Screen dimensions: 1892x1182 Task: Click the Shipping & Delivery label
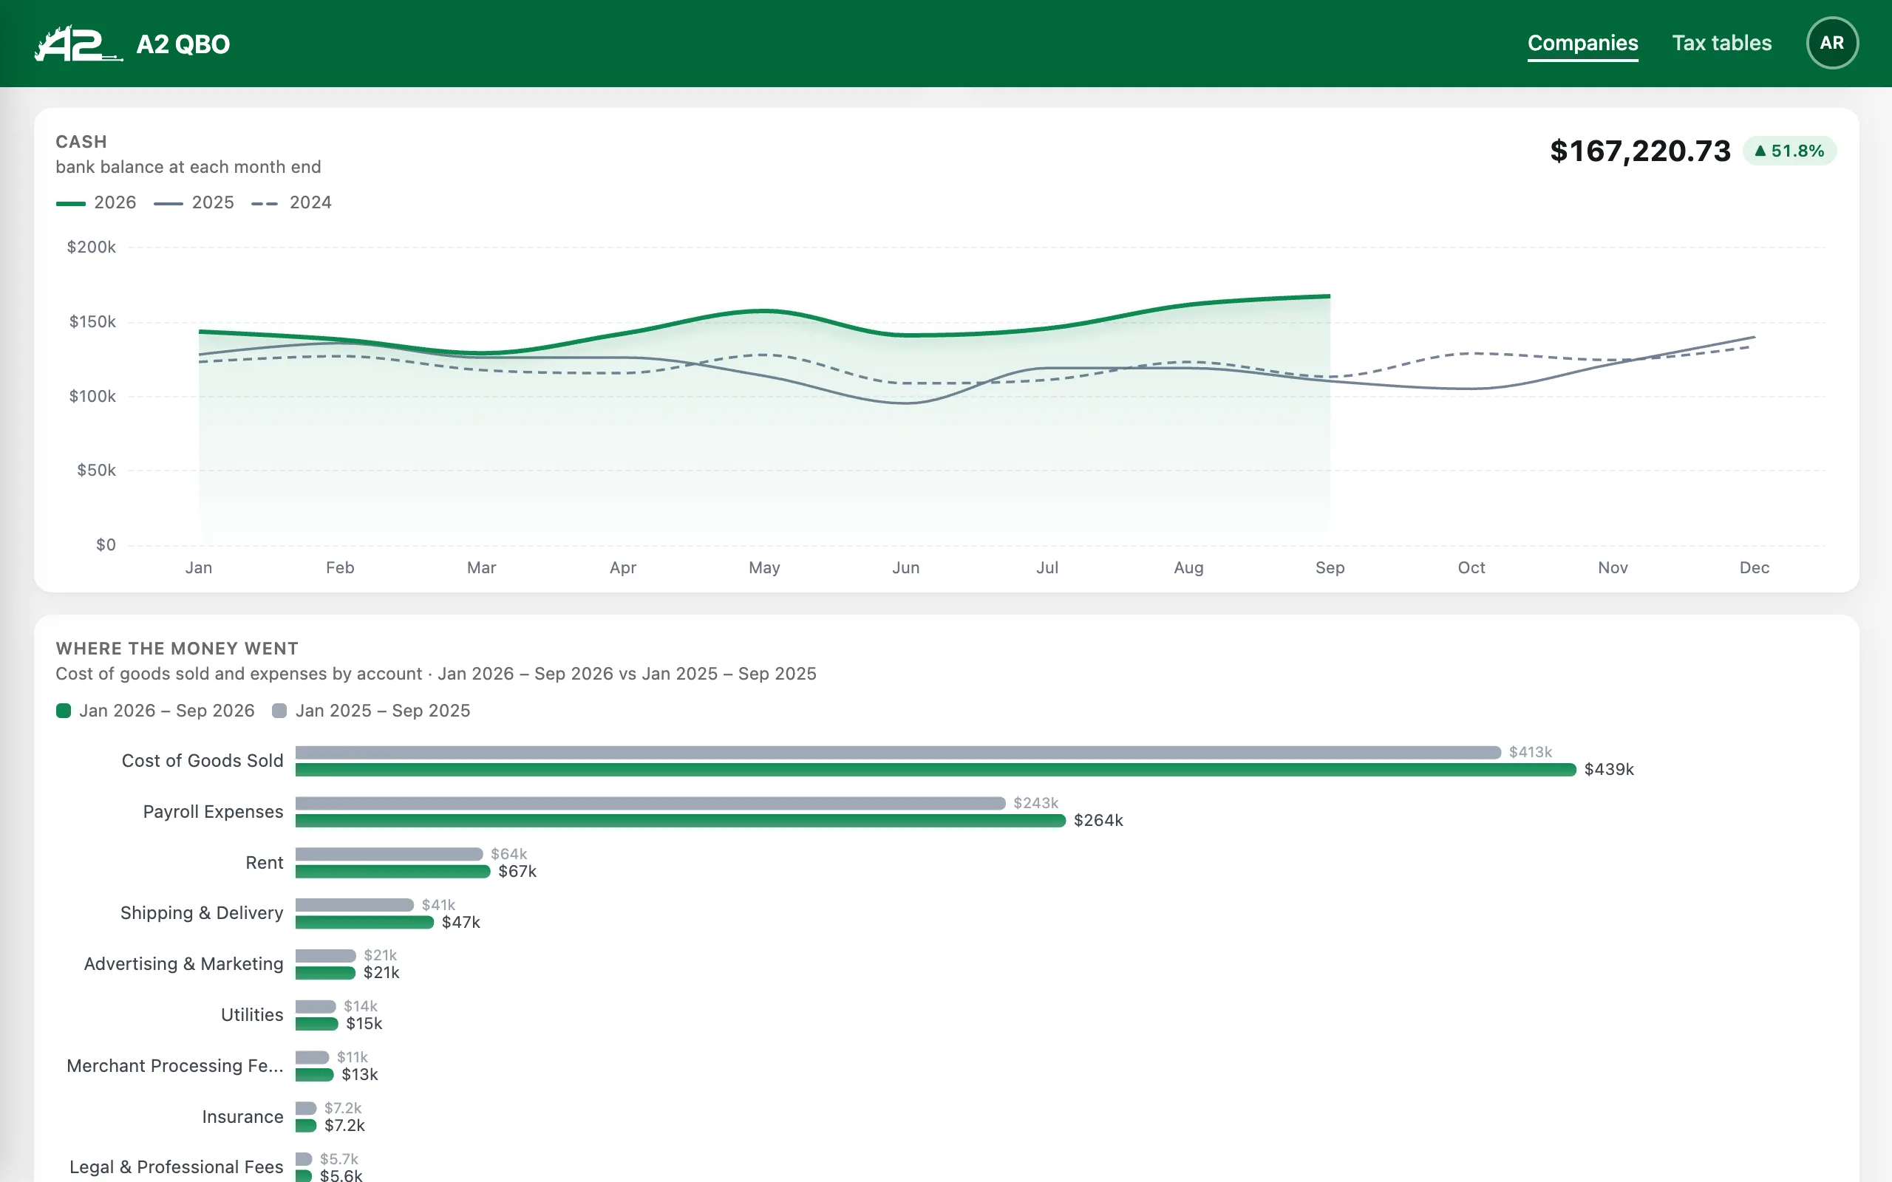(x=202, y=913)
